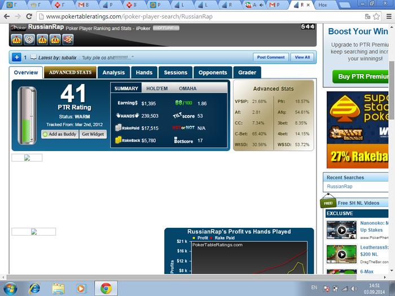Play the Nanonoko video thumbnail
Viewport: 395px width, 296px height.
click(x=341, y=230)
